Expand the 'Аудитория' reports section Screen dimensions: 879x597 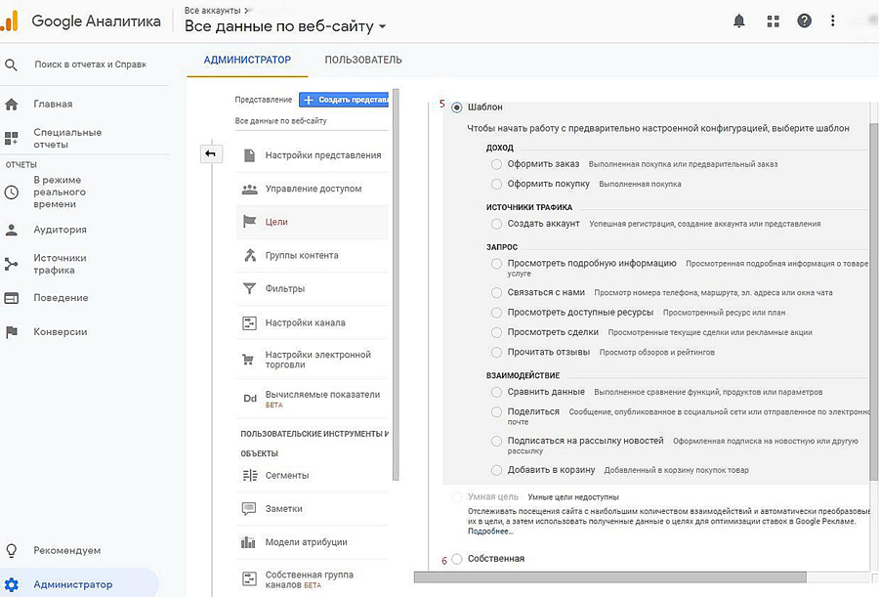pyautogui.click(x=60, y=230)
